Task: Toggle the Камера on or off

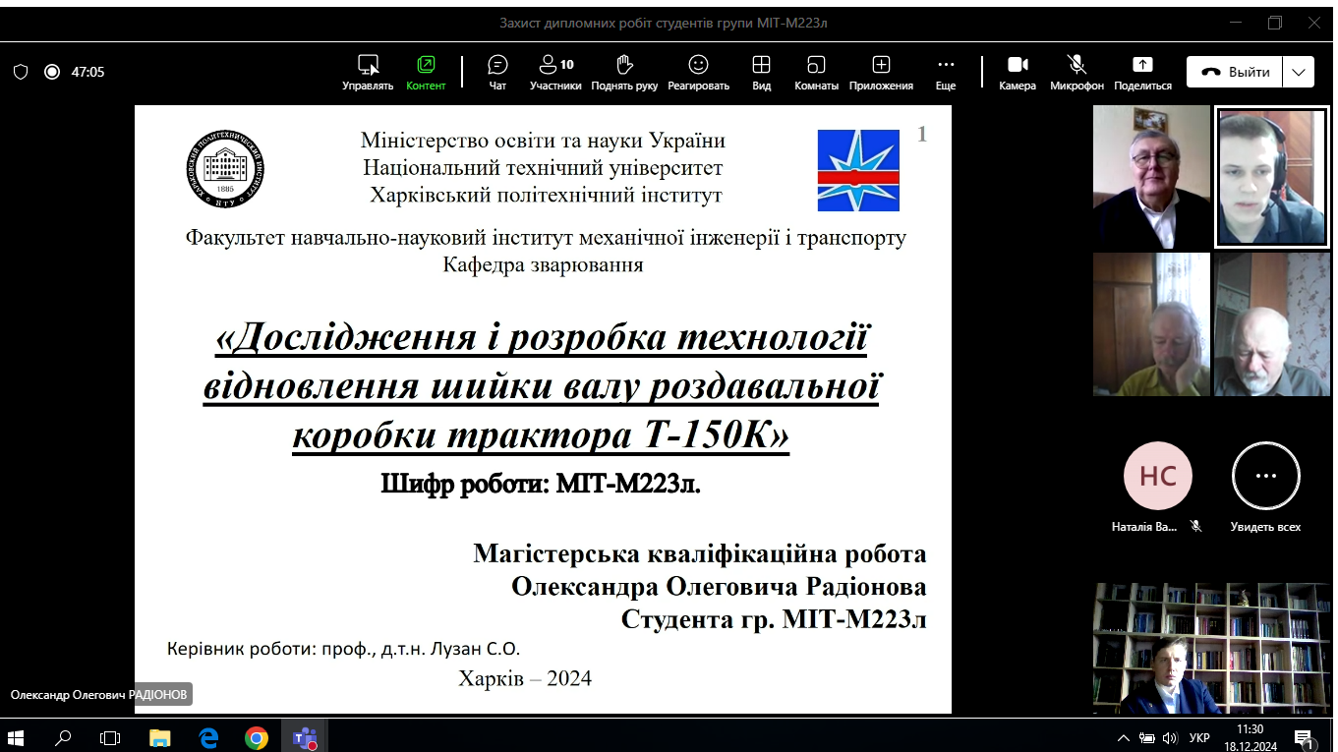Action: coord(1018,72)
